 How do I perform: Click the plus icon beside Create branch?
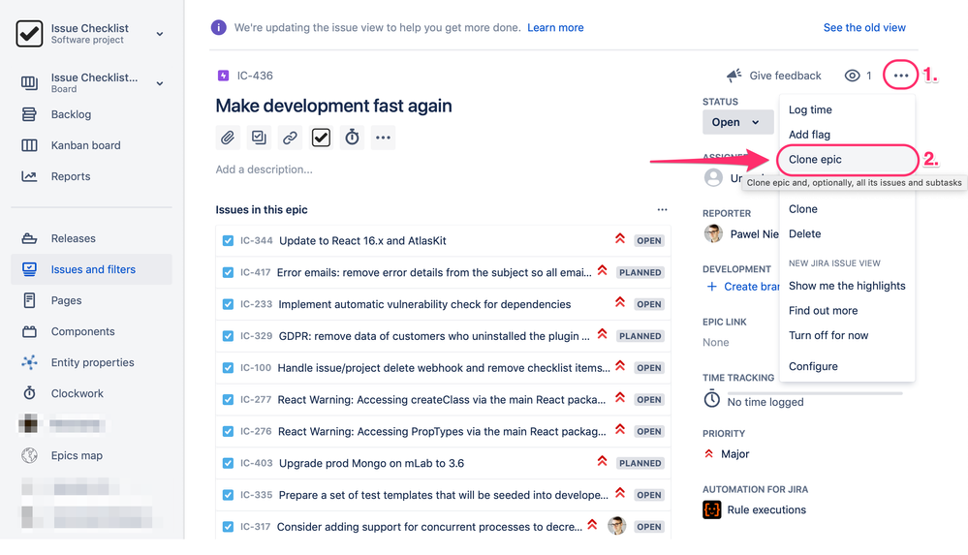coord(712,287)
